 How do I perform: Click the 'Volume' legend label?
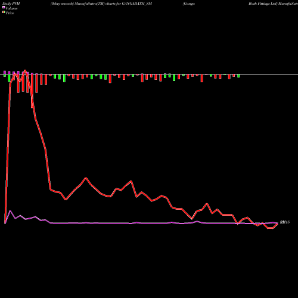click(11, 8)
